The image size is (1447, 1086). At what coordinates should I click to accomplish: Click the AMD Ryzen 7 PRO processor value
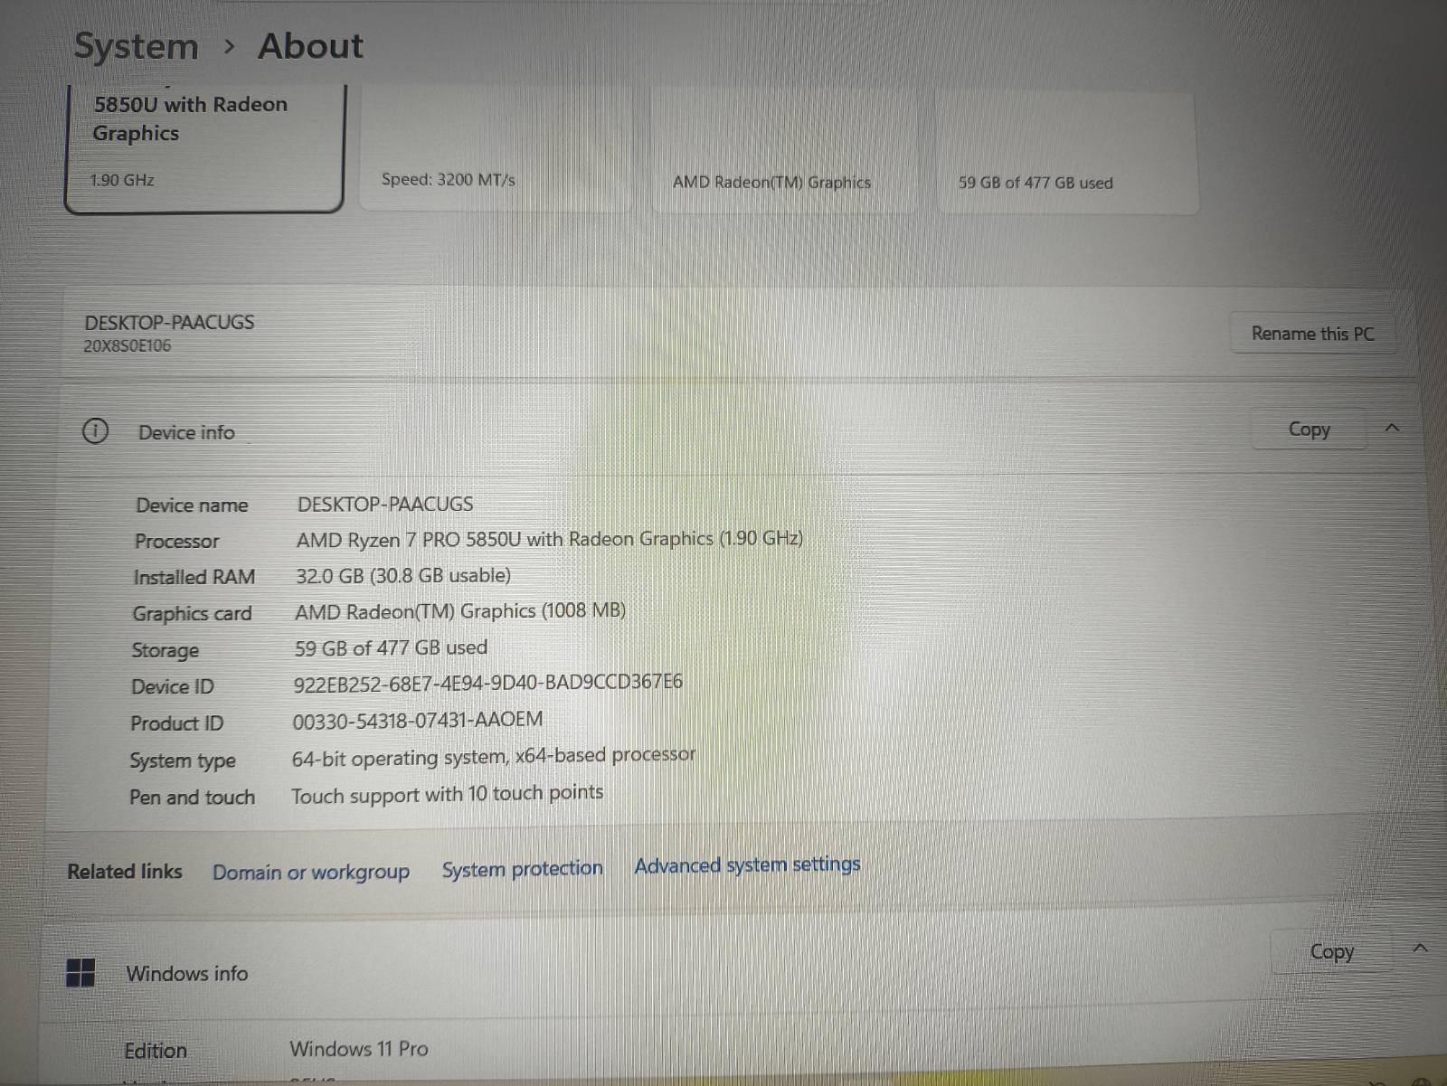tap(549, 539)
